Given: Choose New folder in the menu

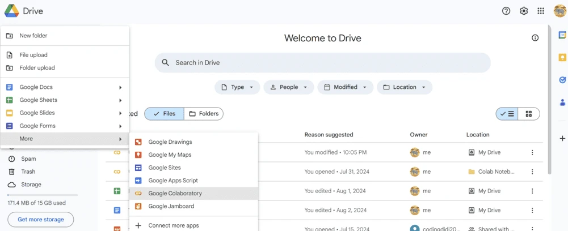Looking at the screenshot, I should click(x=33, y=36).
